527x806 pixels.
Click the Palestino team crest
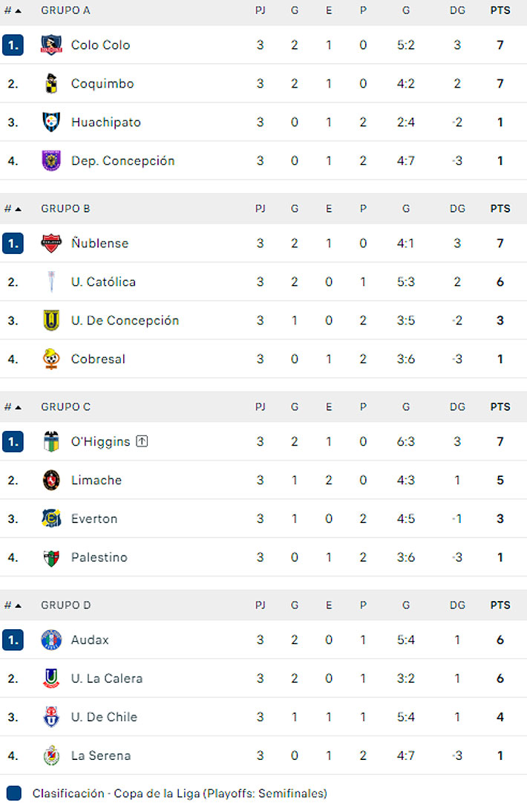pyautogui.click(x=51, y=557)
